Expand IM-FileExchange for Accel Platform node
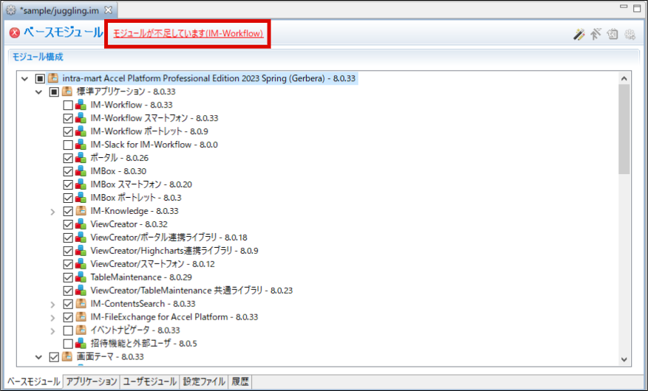This screenshot has height=391, width=648. (52, 317)
